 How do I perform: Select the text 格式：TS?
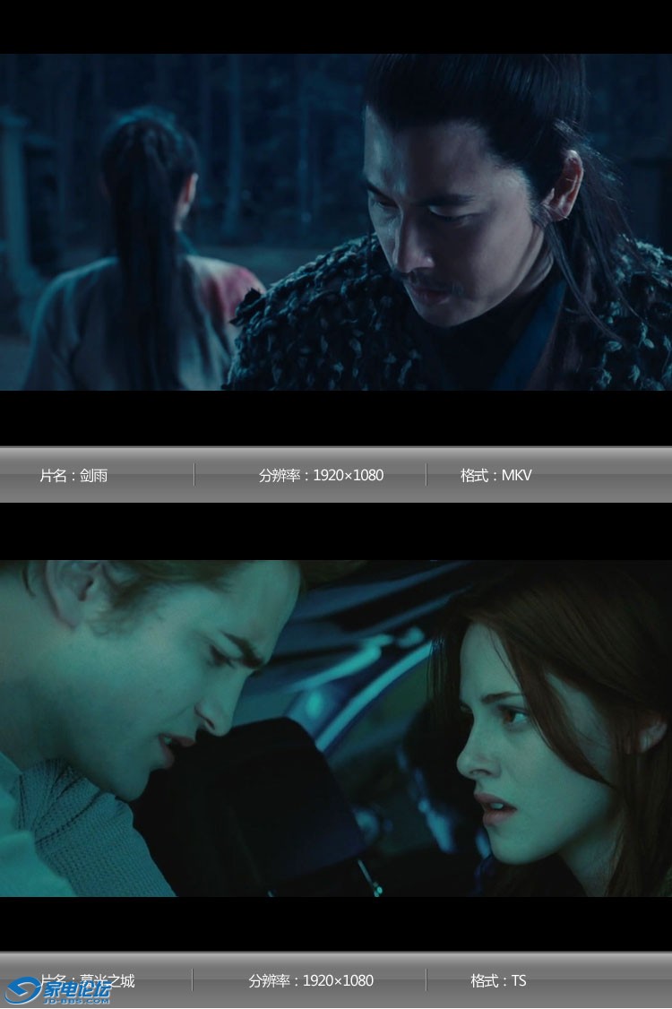coord(498,980)
